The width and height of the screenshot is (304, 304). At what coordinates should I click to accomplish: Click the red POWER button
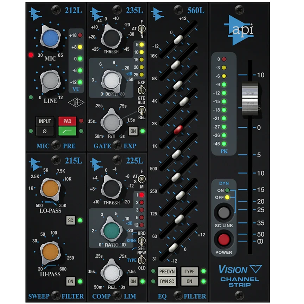coord(224,240)
